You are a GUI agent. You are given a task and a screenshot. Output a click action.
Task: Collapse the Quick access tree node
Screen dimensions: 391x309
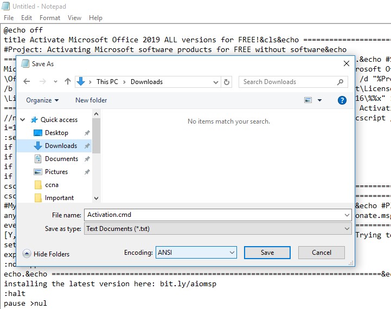point(23,120)
